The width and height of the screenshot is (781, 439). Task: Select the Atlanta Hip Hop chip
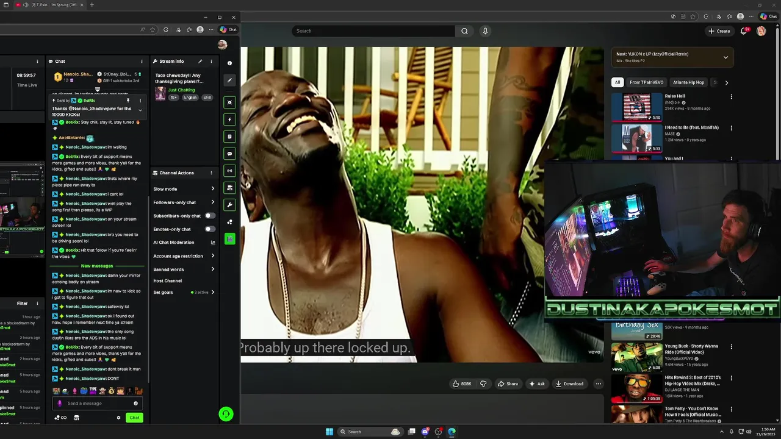pos(688,82)
